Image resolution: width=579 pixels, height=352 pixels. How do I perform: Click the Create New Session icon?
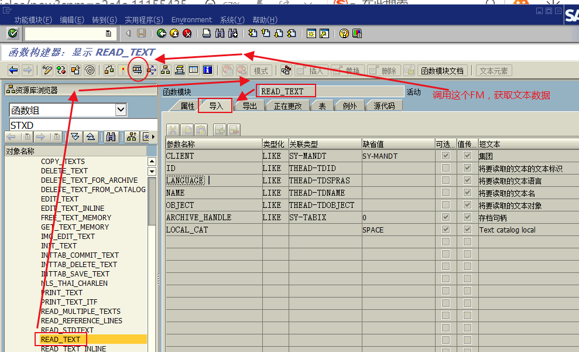pyautogui.click(x=311, y=33)
